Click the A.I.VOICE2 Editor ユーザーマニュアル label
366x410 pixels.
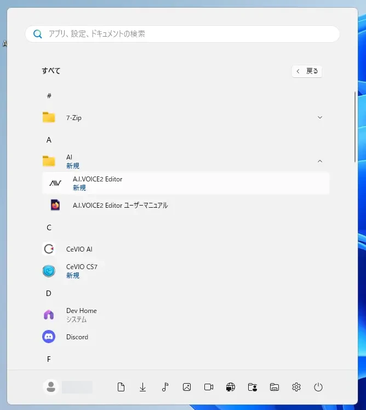pyautogui.click(x=120, y=205)
